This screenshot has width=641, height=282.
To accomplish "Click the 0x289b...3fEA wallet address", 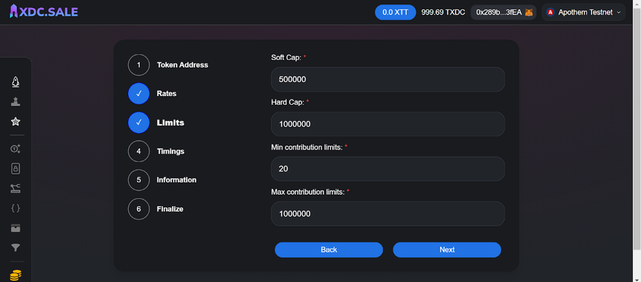I will coord(499,12).
